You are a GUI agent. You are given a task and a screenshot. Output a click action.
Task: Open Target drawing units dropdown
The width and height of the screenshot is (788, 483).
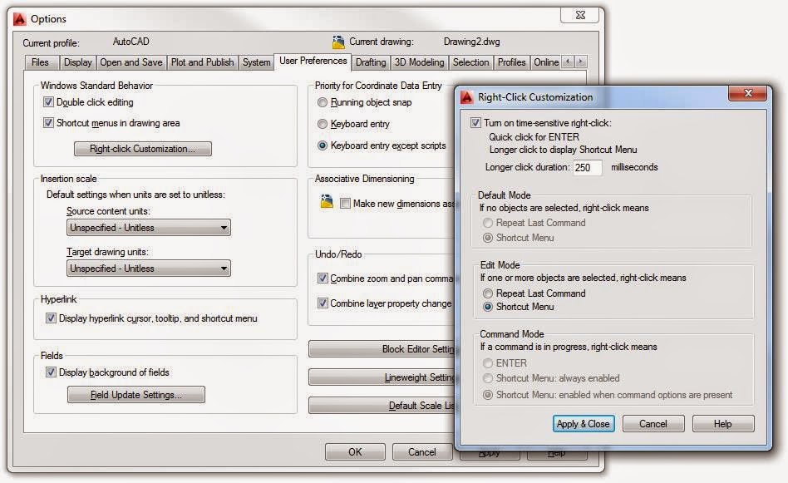[x=149, y=269]
